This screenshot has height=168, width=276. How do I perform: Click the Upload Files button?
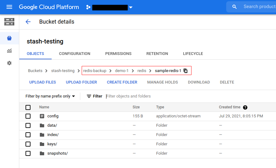coord(43,82)
